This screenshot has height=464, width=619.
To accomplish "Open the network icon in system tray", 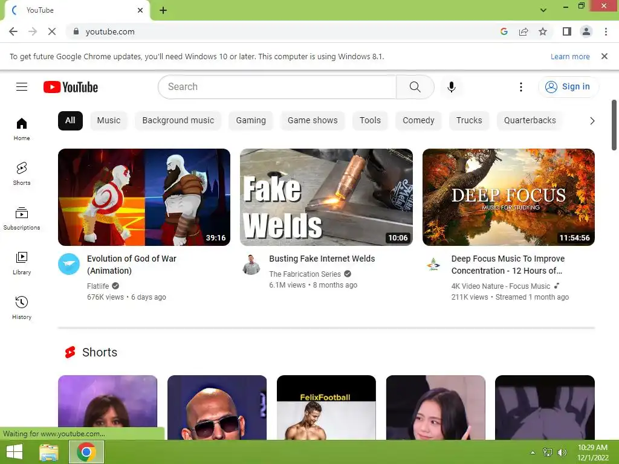I will click(x=548, y=452).
